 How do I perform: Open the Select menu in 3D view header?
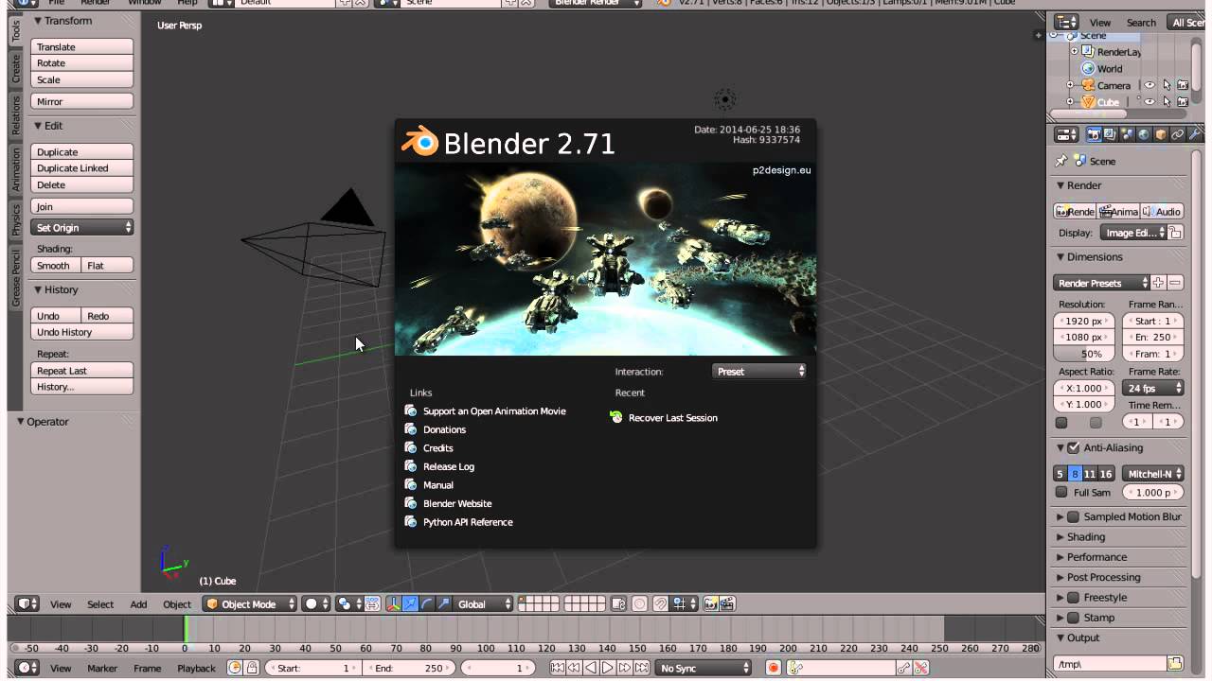(x=100, y=604)
